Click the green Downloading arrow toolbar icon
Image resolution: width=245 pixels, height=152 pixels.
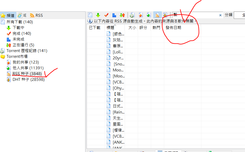(x=98, y=15)
